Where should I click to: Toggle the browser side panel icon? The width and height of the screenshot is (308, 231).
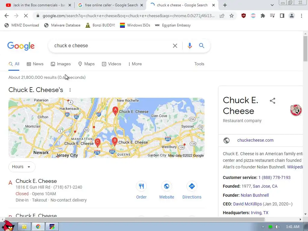[x=282, y=16]
